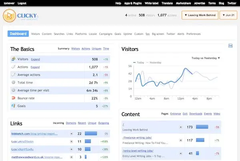
Task: Open the Content main tab
Action: tap(47, 34)
